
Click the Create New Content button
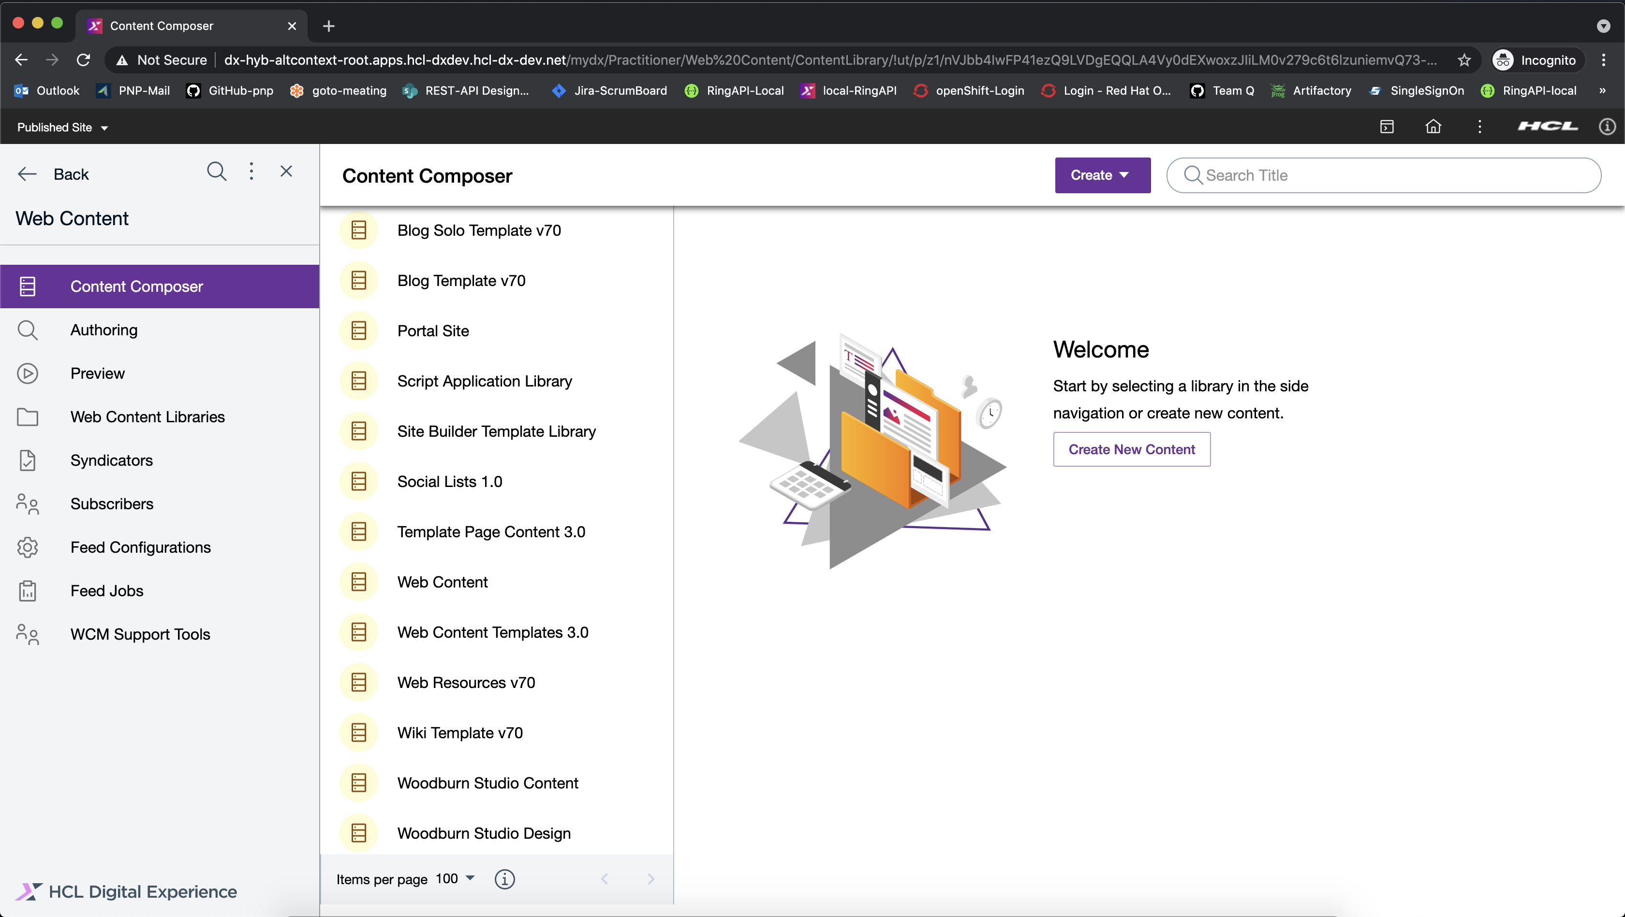(x=1132, y=449)
